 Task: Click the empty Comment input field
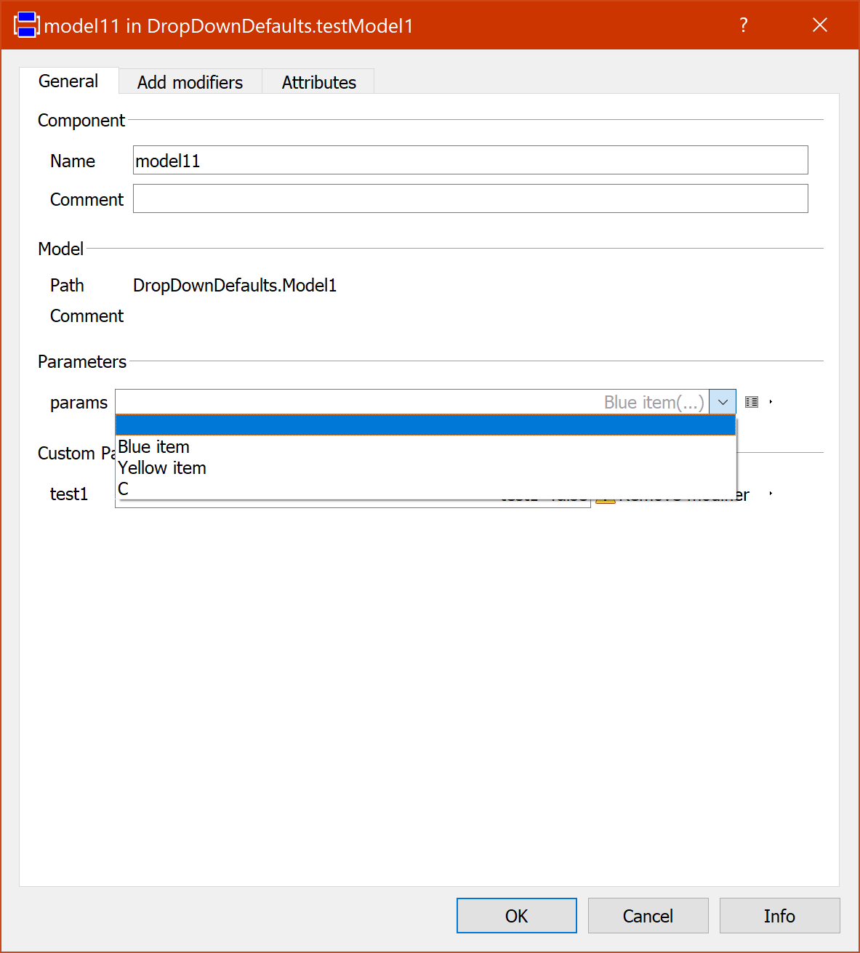click(x=470, y=198)
